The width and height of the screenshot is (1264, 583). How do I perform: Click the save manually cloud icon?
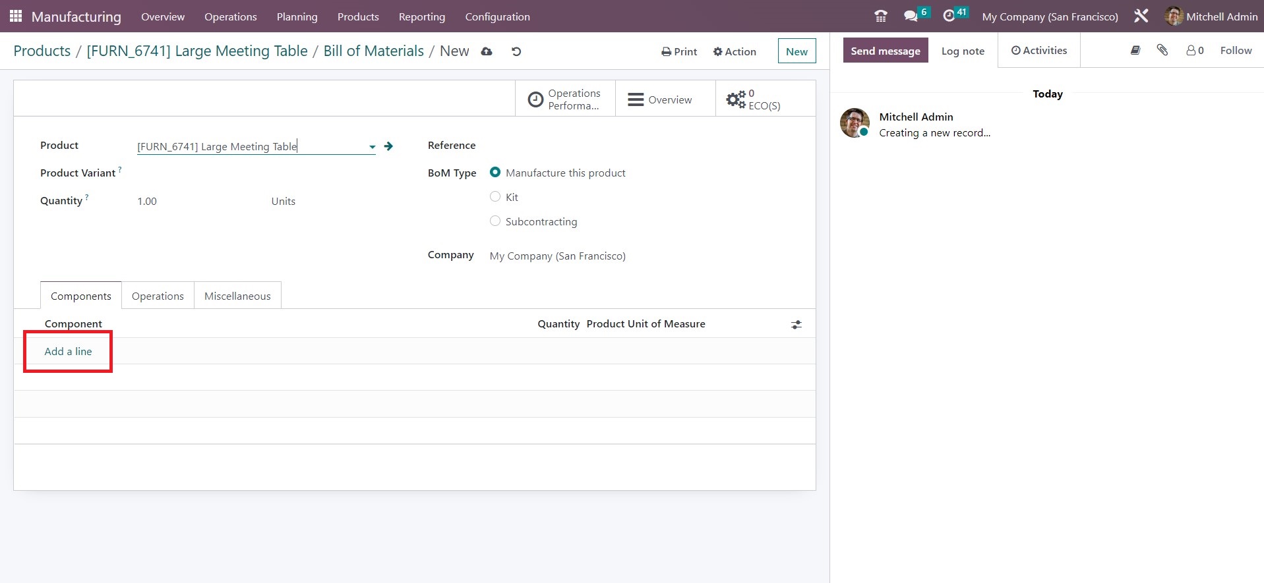point(487,51)
